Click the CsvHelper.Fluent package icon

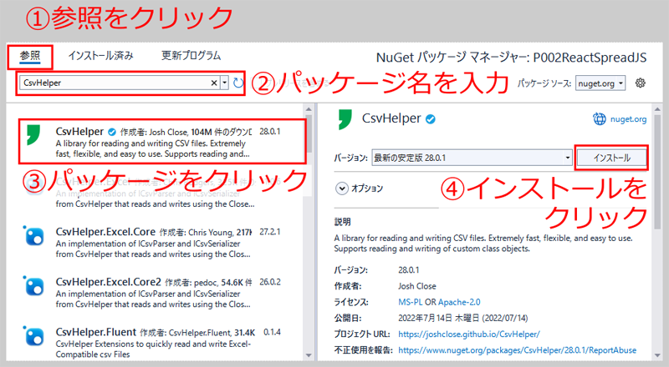33,336
